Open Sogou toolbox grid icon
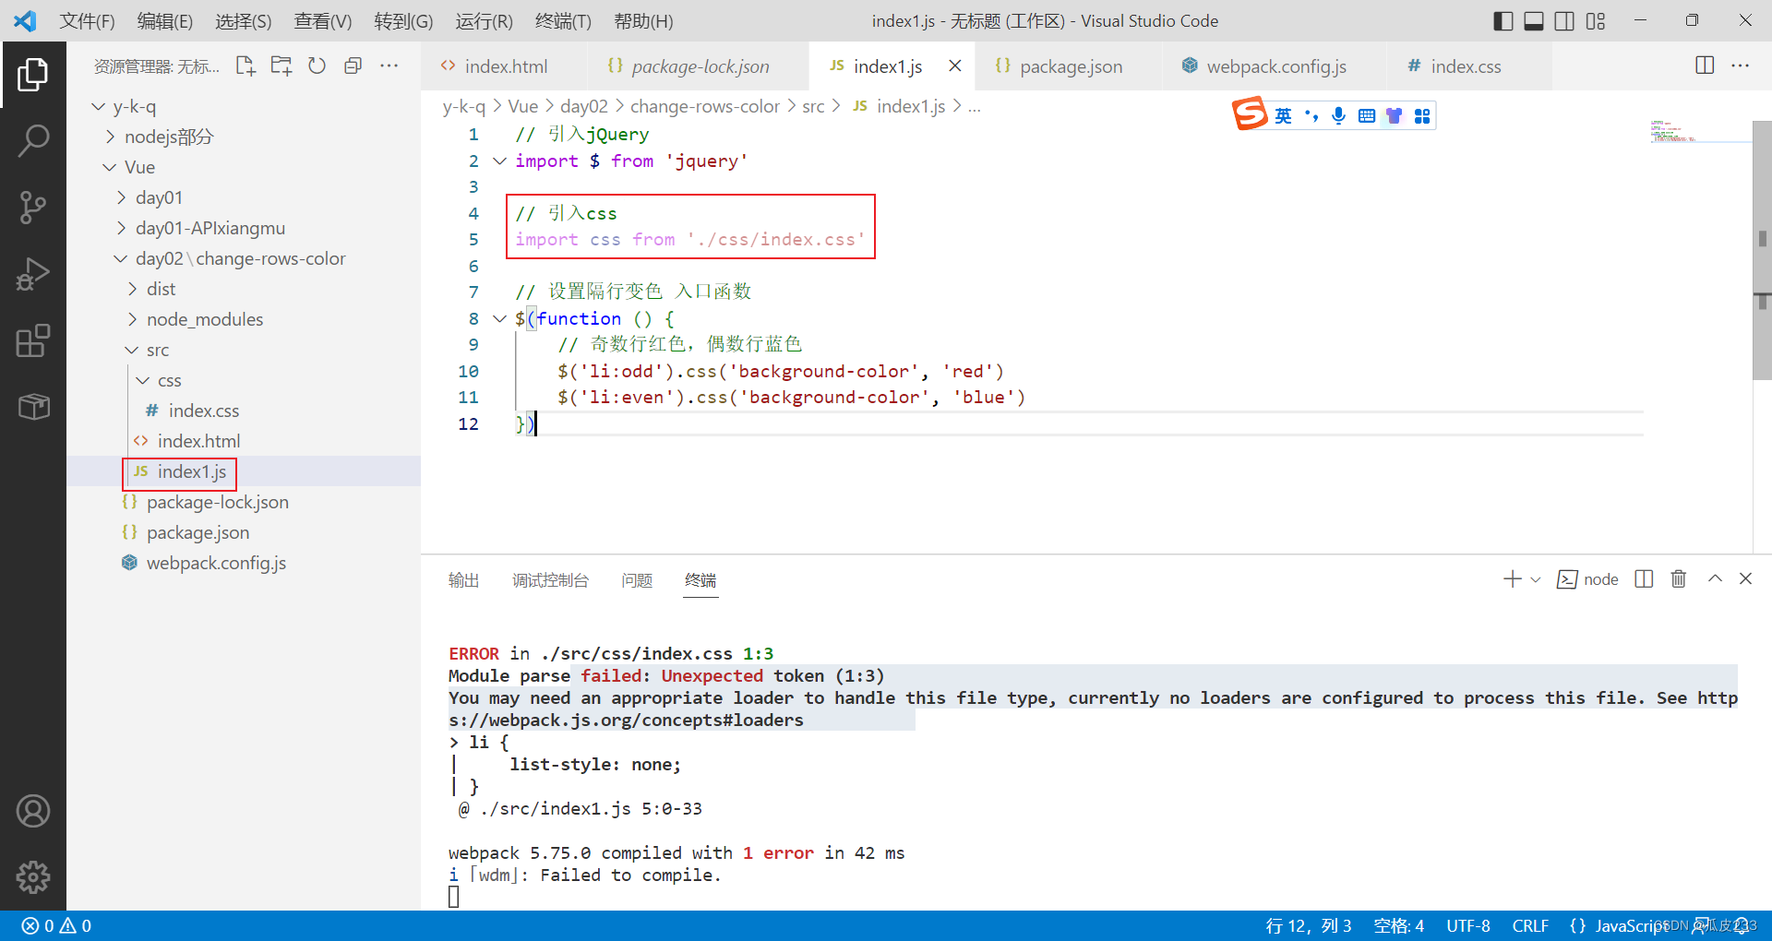 pyautogui.click(x=1422, y=115)
